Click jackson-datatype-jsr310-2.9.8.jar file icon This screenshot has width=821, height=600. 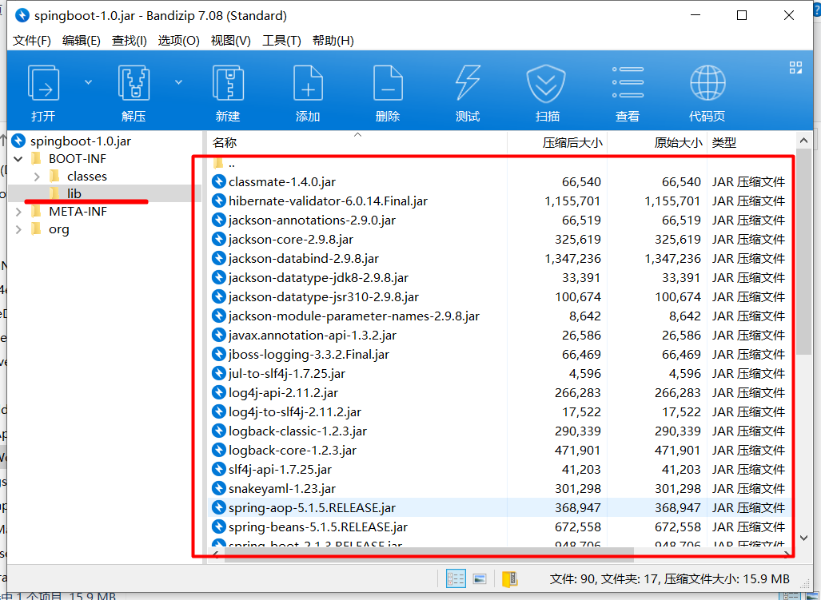218,296
